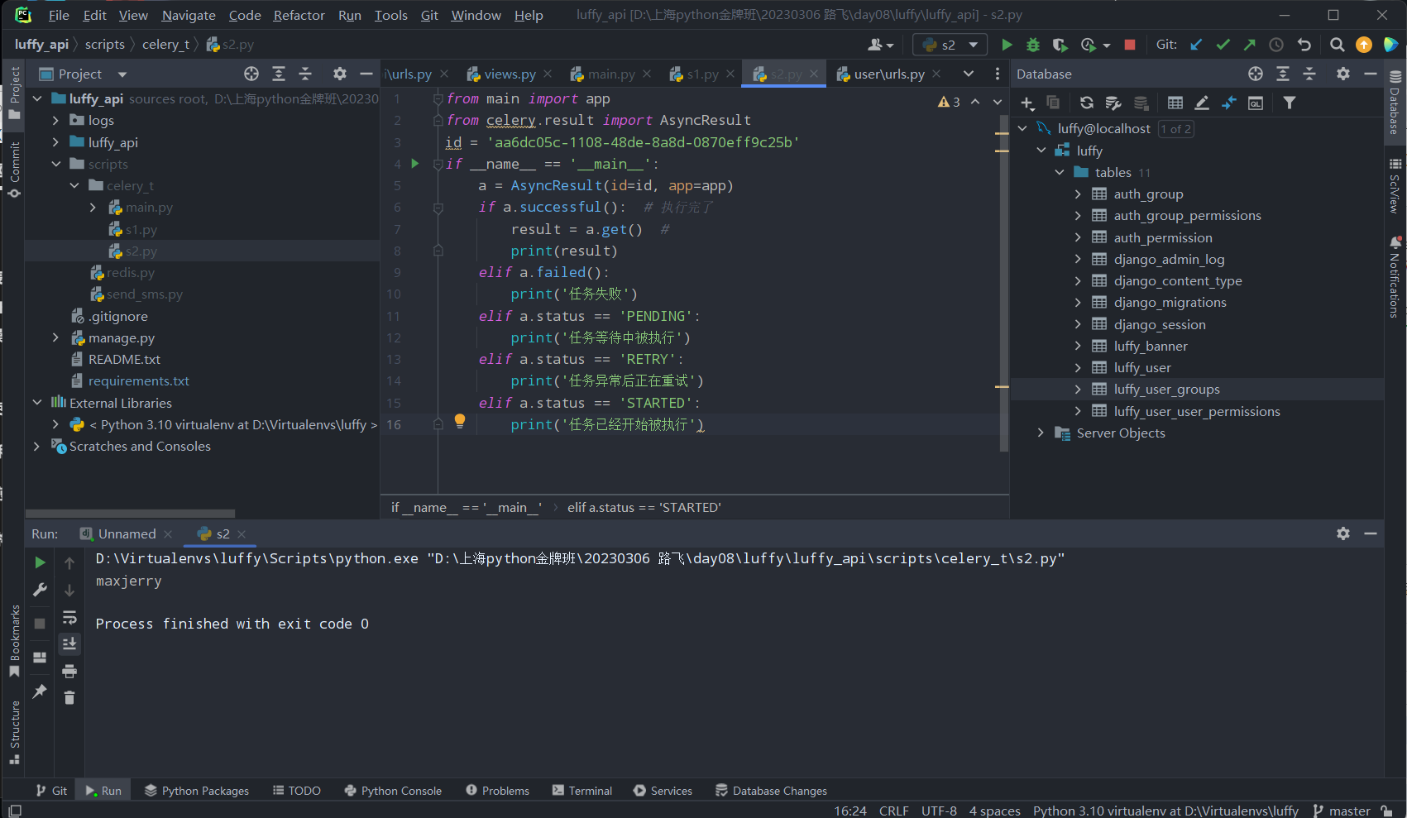Screen dimensions: 1407x818
Task: Open Problems tool window
Action: (497, 791)
